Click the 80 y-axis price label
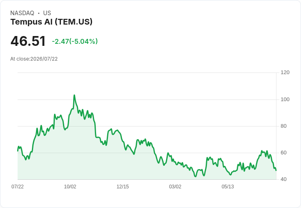Image resolution: width=301 pixels, height=208 pixels. pos(283,126)
